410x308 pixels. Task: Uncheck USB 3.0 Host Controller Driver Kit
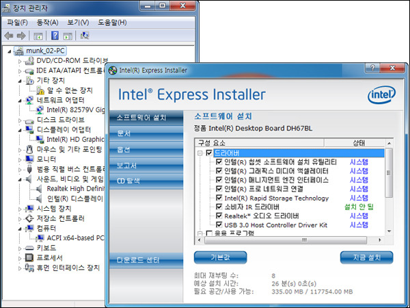coord(219,225)
